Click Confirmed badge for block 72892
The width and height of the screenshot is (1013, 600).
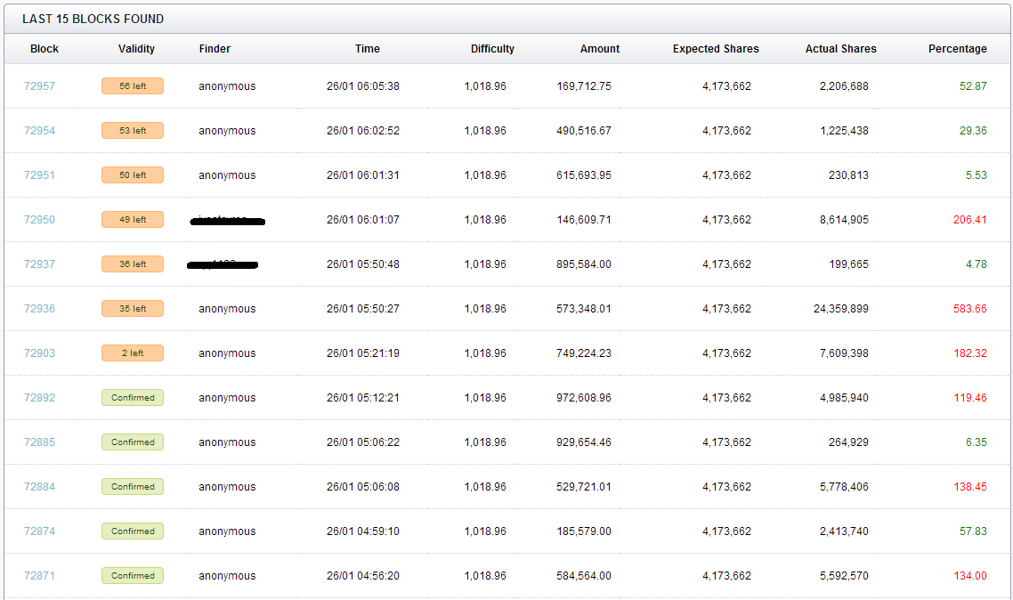[x=133, y=398]
